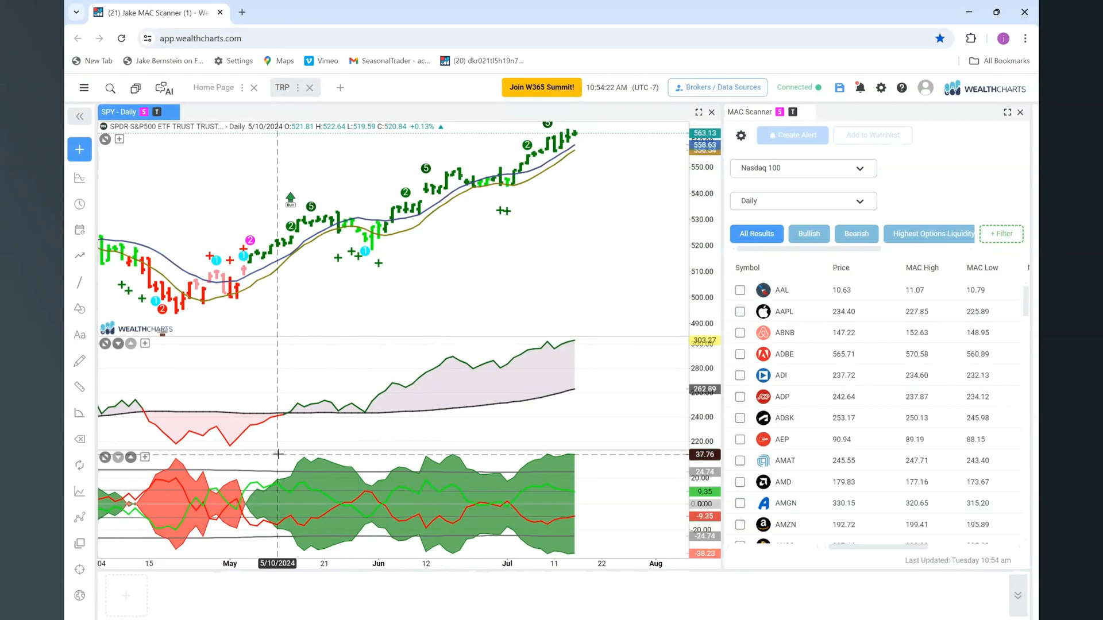Open Brokers / Data Sources
The height and width of the screenshot is (620, 1103).
pos(718,87)
